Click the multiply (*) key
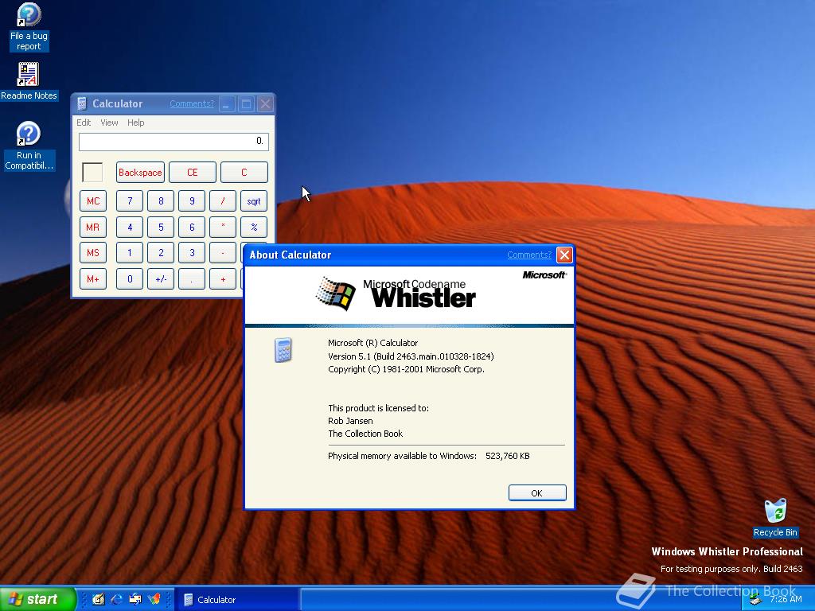 [223, 227]
